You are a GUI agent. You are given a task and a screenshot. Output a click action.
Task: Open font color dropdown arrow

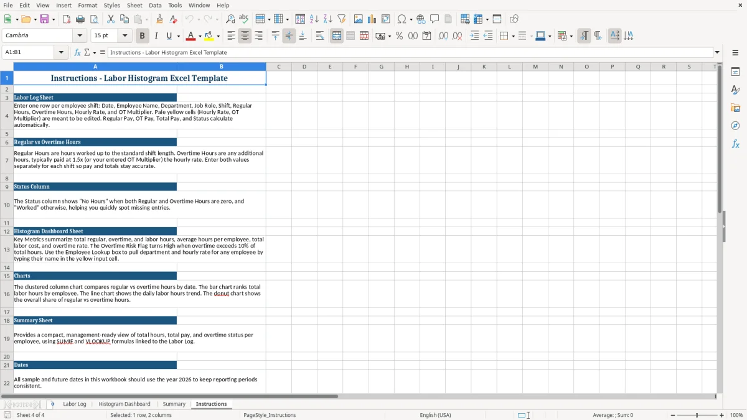coord(200,36)
